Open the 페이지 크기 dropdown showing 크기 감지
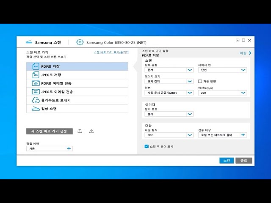Screen dimensions: 271x203 coord(169,81)
